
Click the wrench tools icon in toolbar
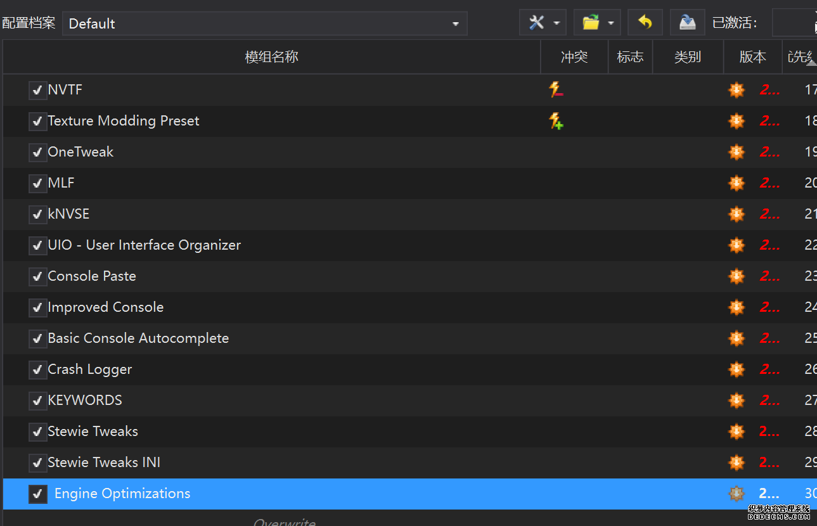click(536, 23)
